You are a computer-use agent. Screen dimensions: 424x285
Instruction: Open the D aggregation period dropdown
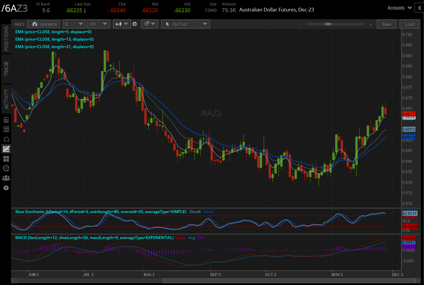pos(74,24)
